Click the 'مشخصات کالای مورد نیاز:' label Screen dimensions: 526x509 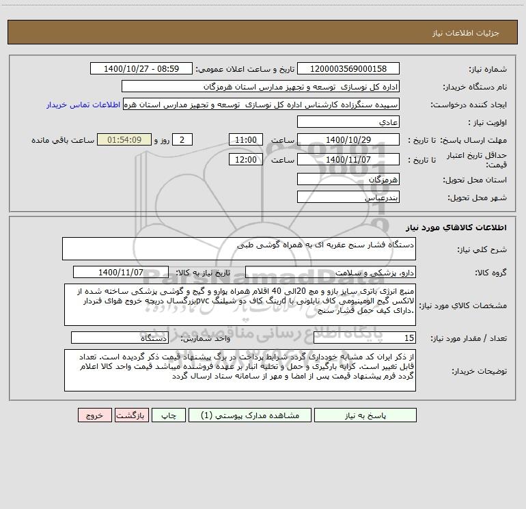463,305
